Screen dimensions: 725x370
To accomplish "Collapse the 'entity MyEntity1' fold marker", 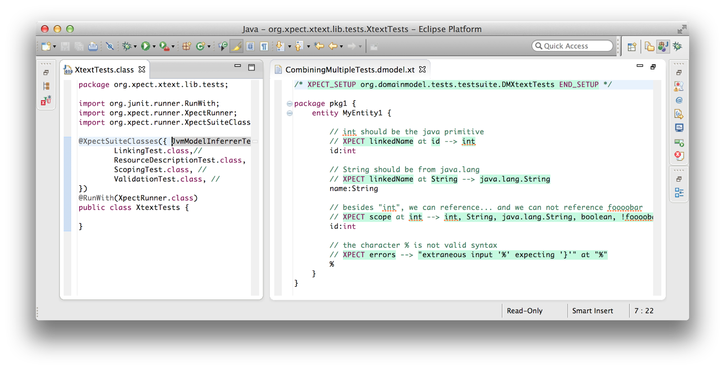I will pos(289,113).
